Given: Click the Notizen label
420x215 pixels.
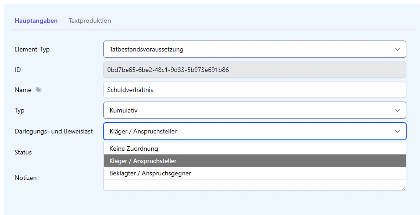Looking at the screenshot, I should coord(26,178).
